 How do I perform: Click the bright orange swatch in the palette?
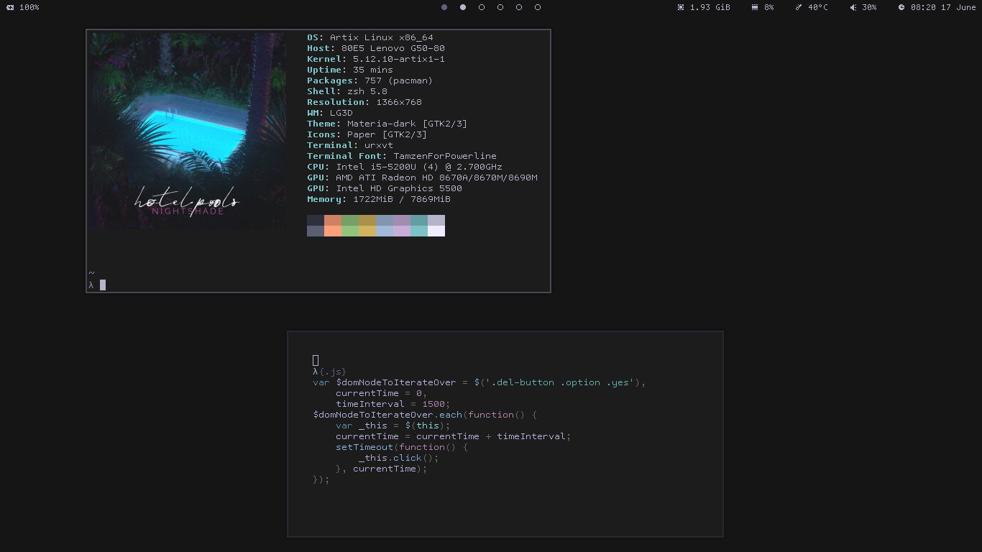point(333,231)
